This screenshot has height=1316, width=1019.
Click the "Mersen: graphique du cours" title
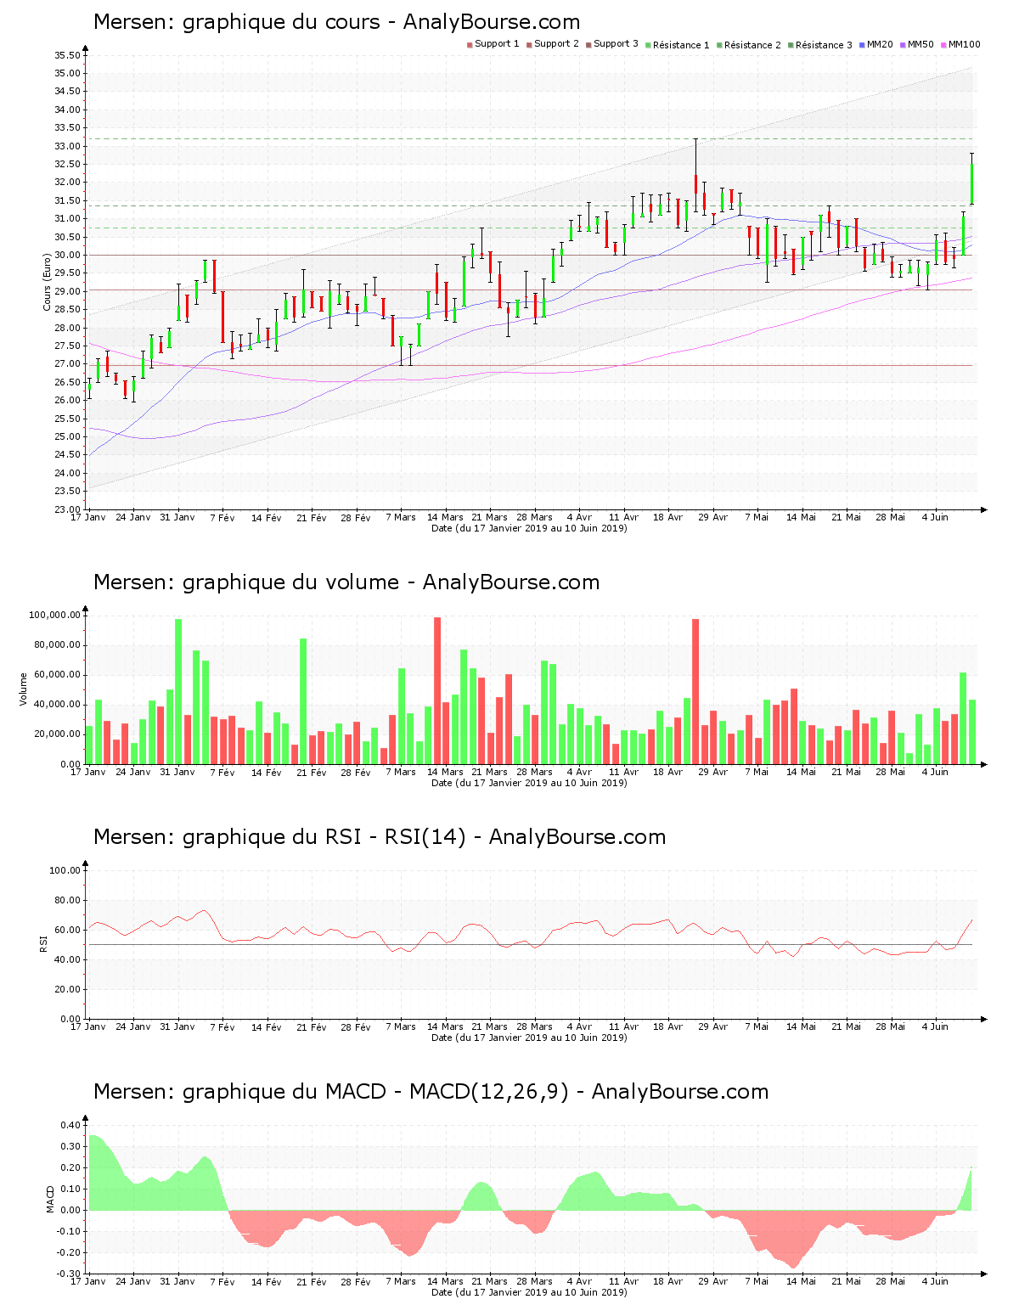(x=237, y=23)
